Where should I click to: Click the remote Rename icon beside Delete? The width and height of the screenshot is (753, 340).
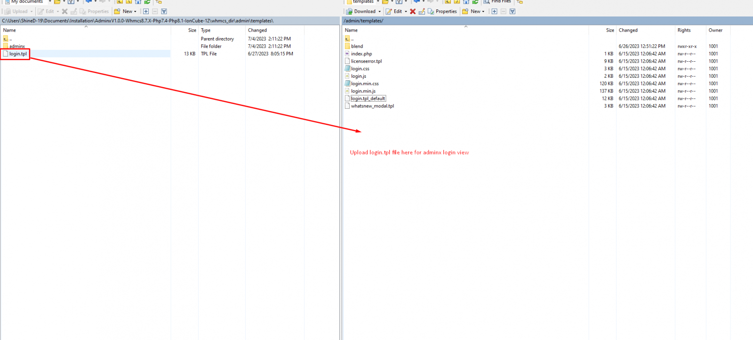pos(422,11)
